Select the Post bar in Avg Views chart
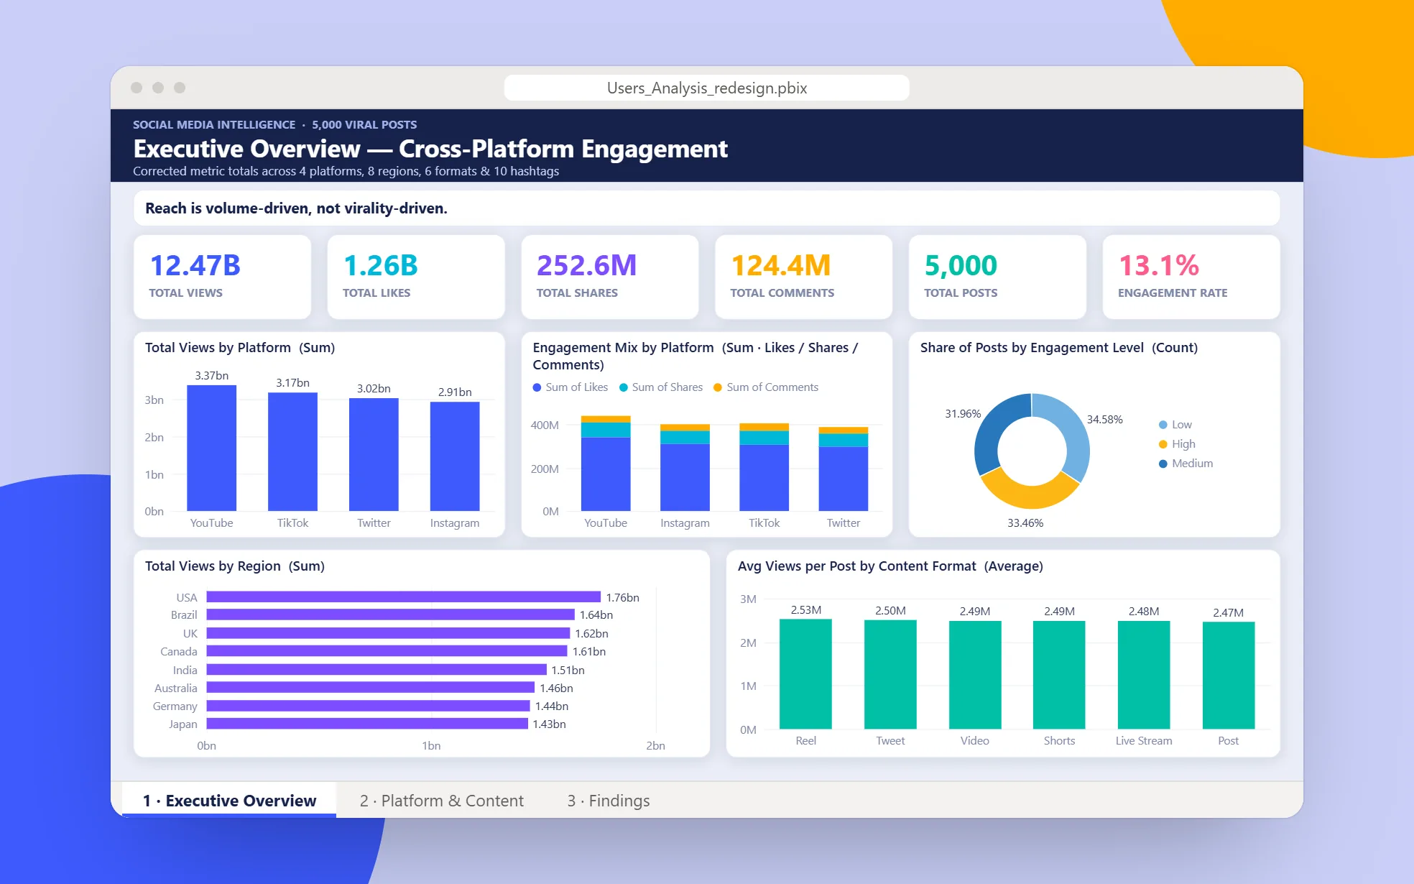The width and height of the screenshot is (1414, 884). [1229, 676]
